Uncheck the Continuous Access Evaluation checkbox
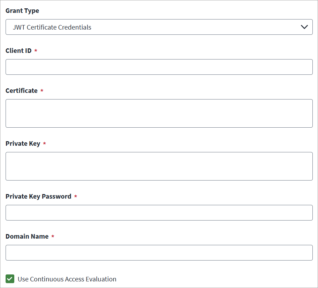Viewport: 318px width, 288px height. pyautogui.click(x=10, y=279)
